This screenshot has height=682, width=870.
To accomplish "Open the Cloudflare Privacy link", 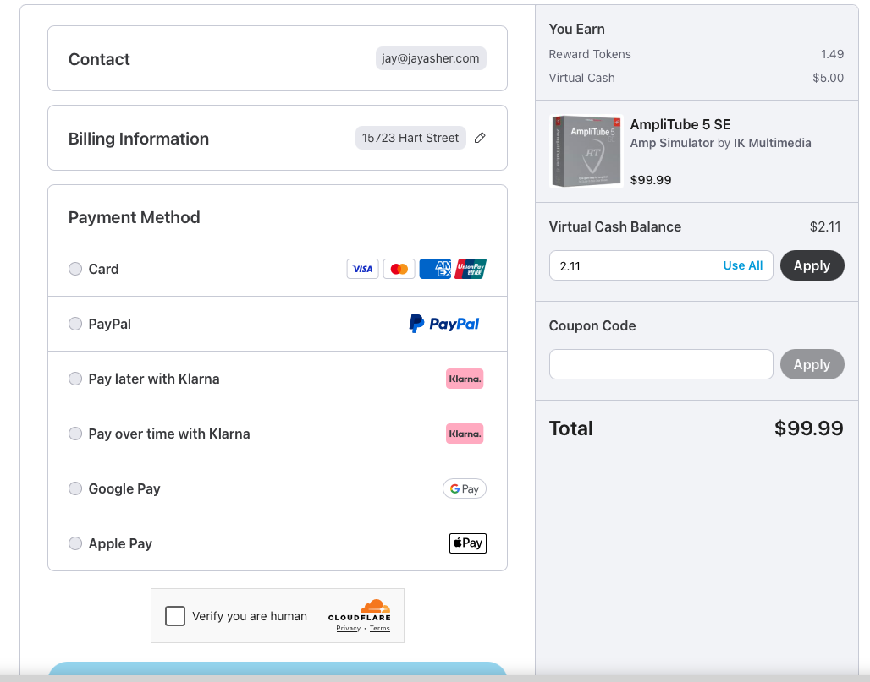I will [348, 629].
